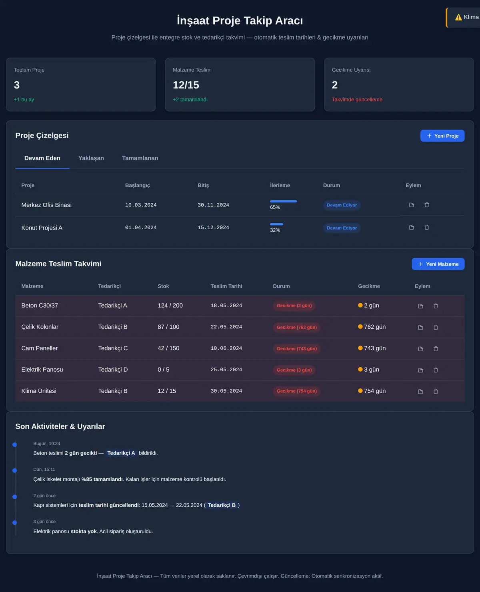Click the Gecikme (2 gün) status badge
The image size is (480, 592).
click(x=294, y=306)
